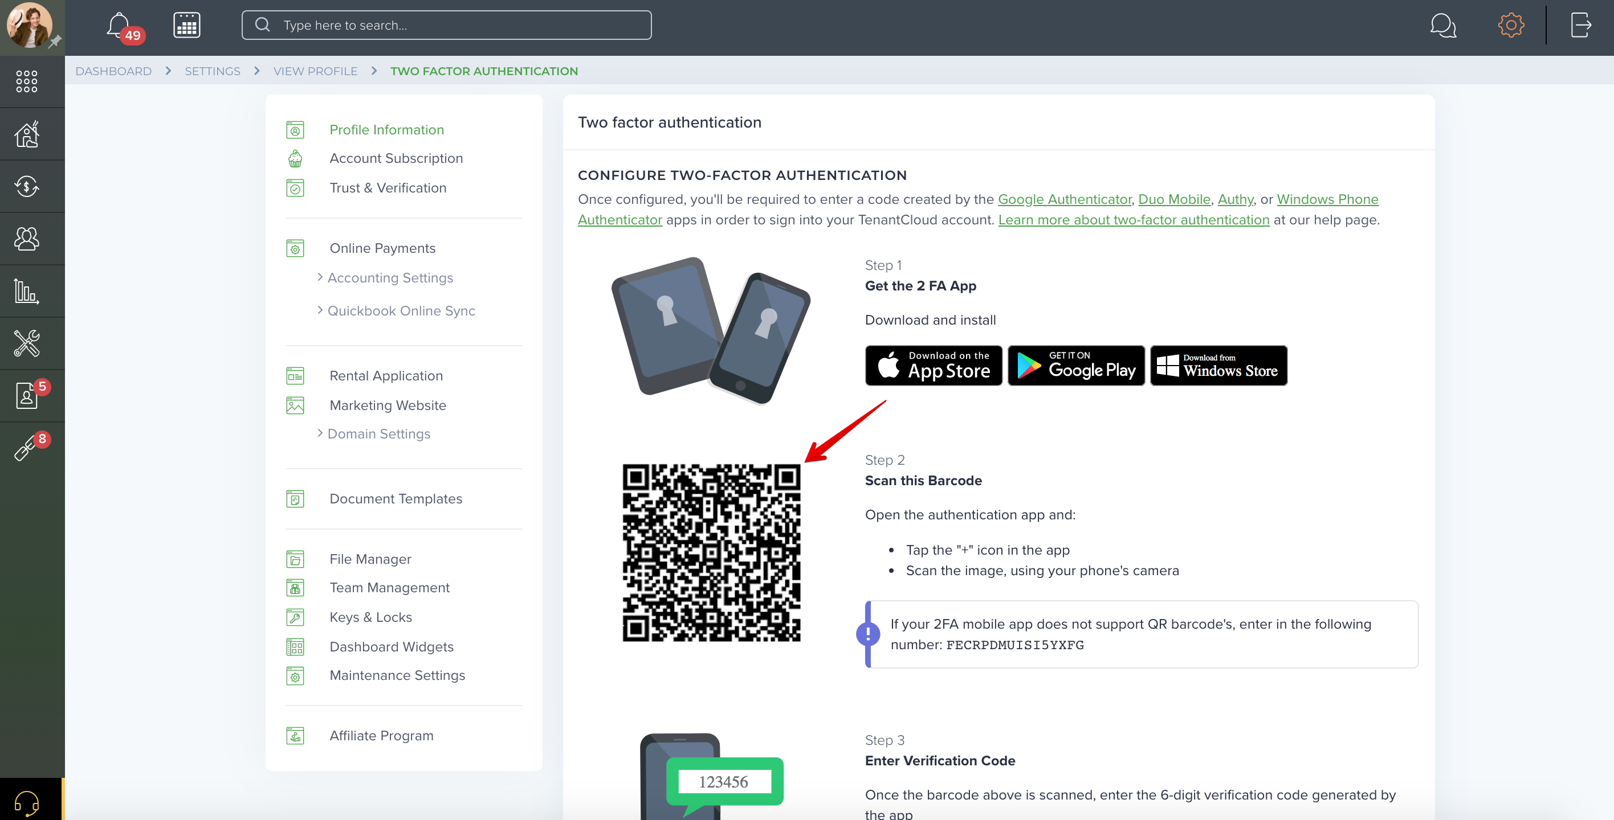The width and height of the screenshot is (1614, 820).
Task: Select Team Management menu item
Action: coord(390,588)
